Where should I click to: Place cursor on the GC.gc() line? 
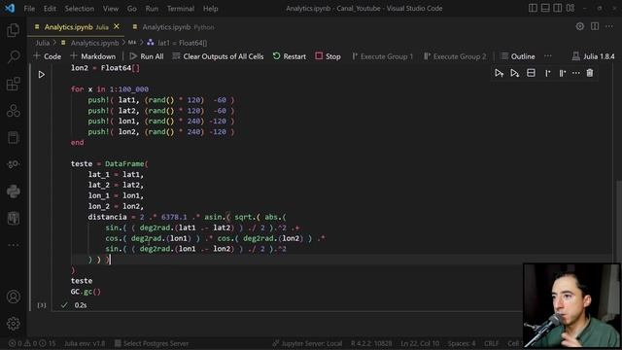86,292
